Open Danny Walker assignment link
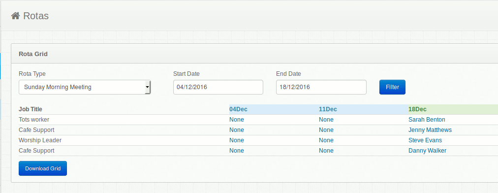The height and width of the screenshot is (193, 498). pyautogui.click(x=427, y=151)
